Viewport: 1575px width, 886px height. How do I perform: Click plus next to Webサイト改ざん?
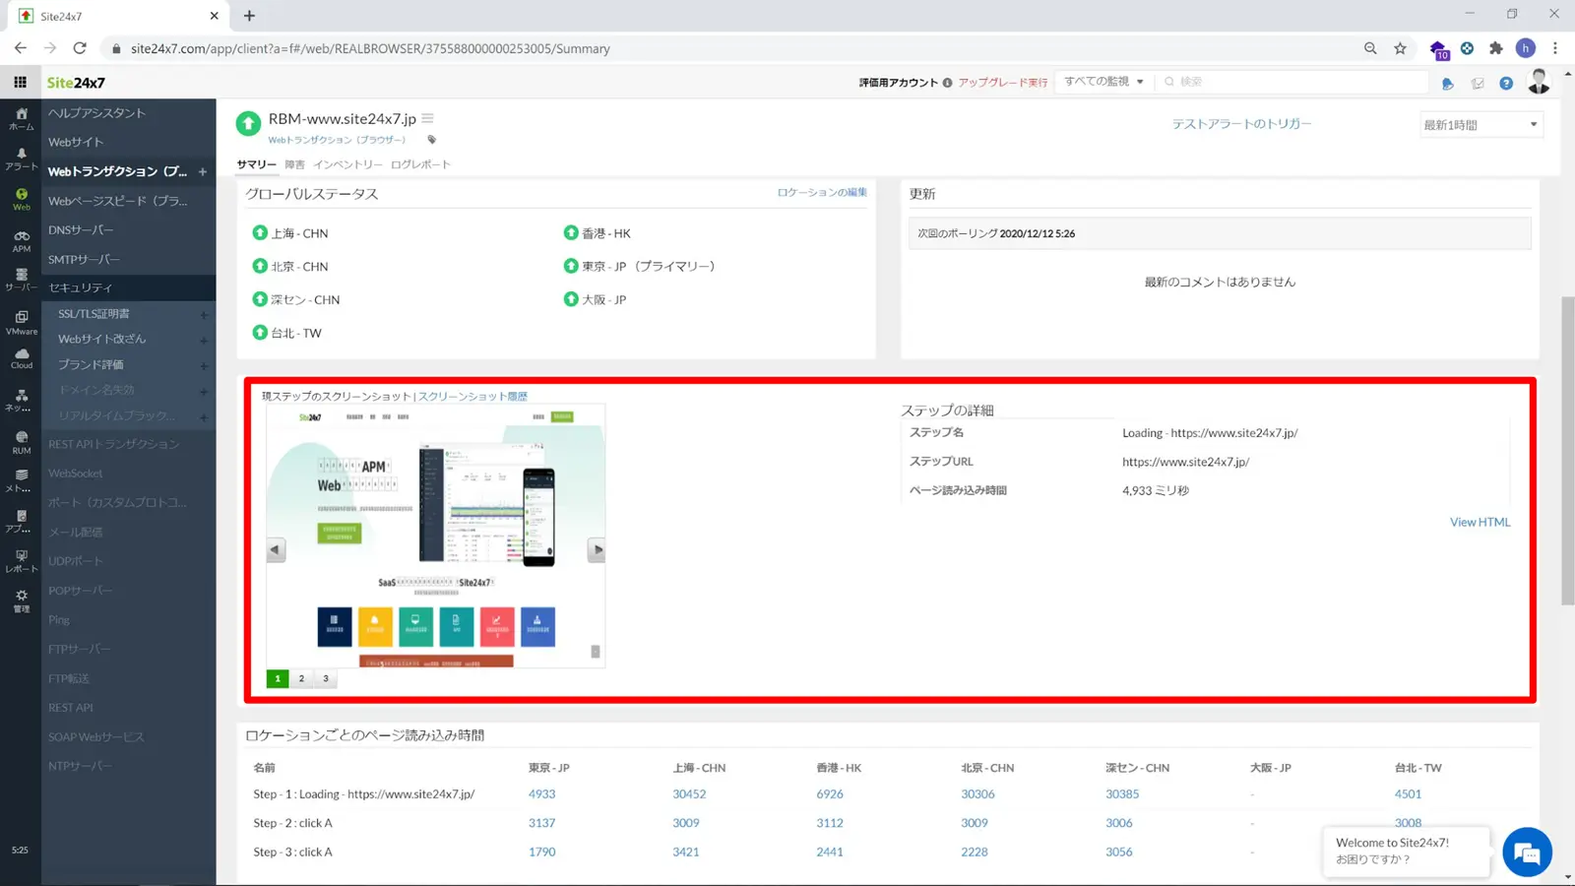[204, 341]
